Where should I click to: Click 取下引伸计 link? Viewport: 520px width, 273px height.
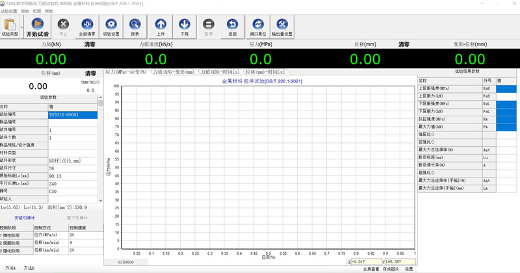tap(77, 218)
